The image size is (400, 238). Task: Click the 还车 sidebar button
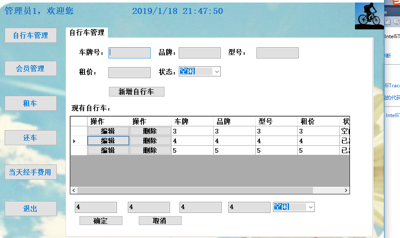(x=31, y=138)
